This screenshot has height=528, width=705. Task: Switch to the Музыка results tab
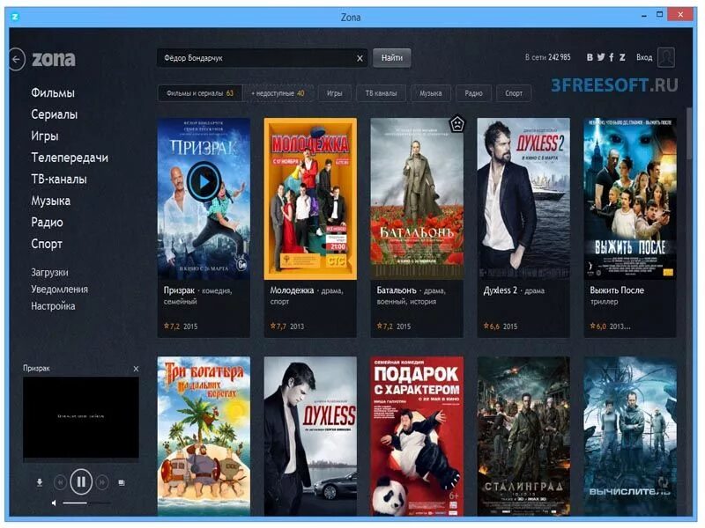(430, 93)
